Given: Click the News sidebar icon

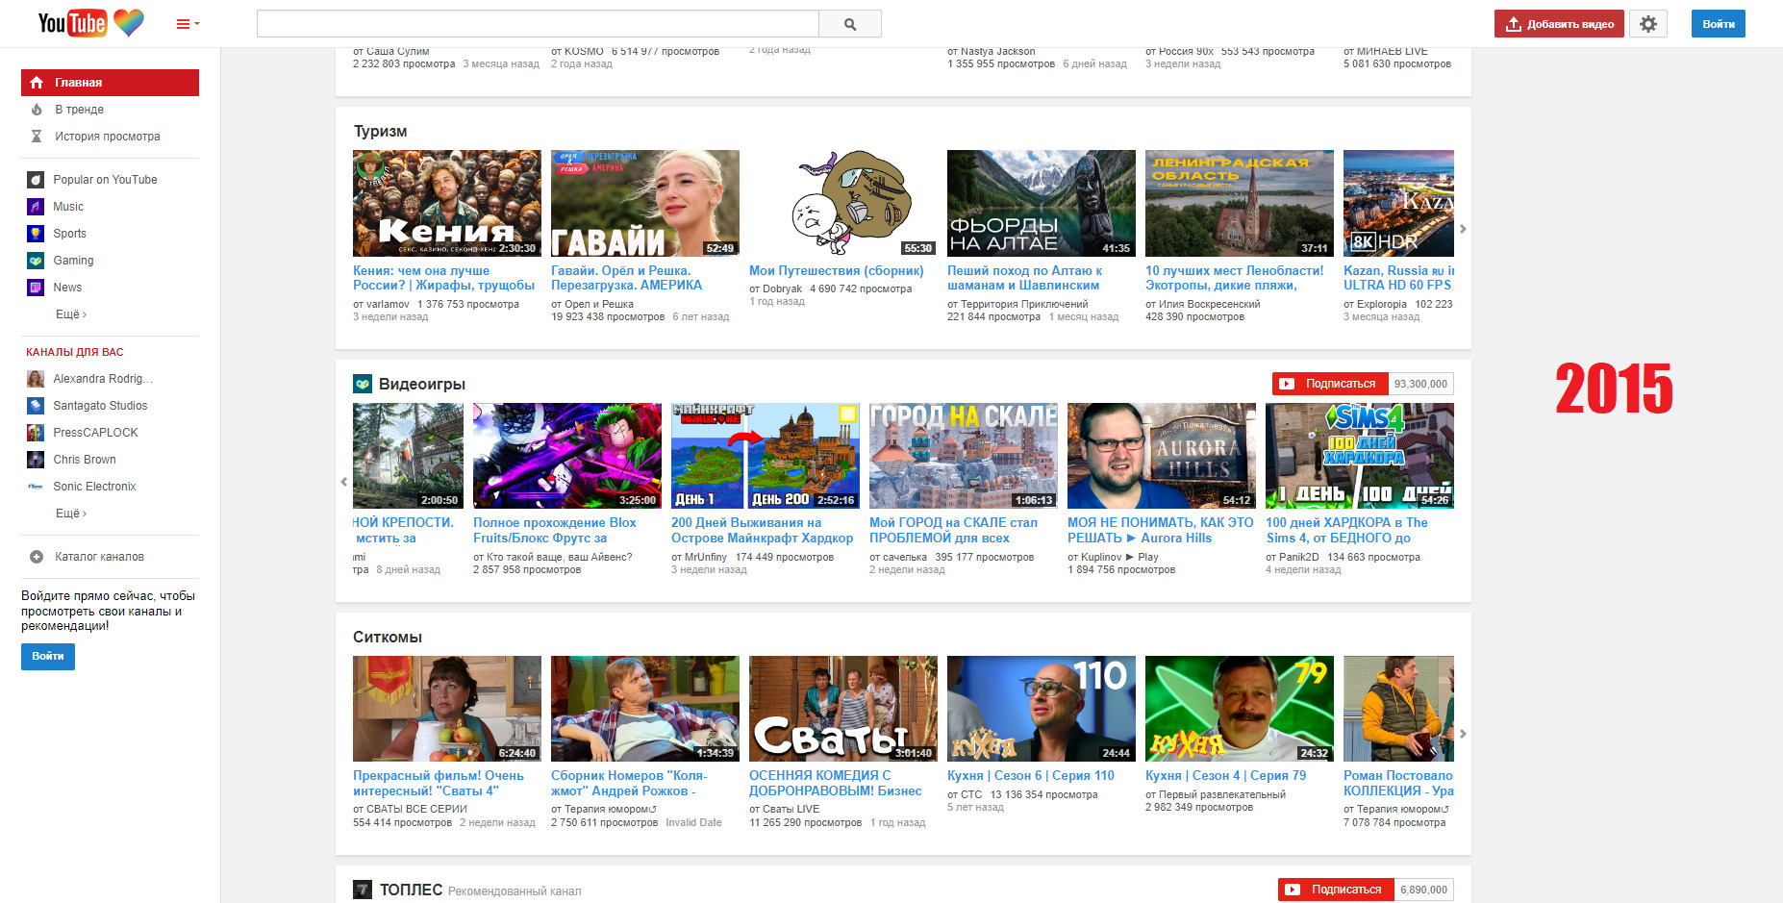Looking at the screenshot, I should click(x=36, y=288).
